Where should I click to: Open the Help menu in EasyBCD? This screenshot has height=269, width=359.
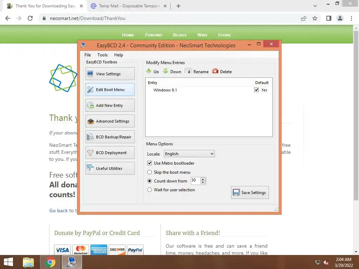pyautogui.click(x=118, y=55)
